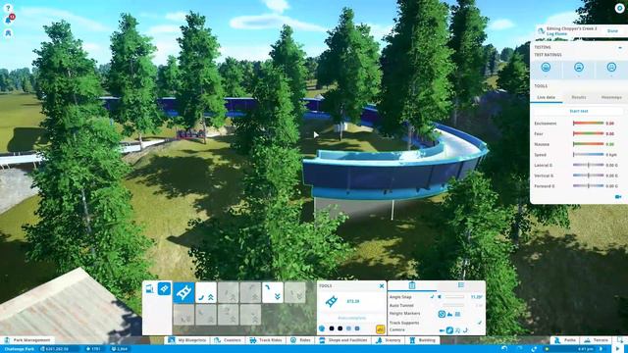Open Park Management
Image resolution: width=628 pixels, height=353 pixels.
tap(27, 340)
